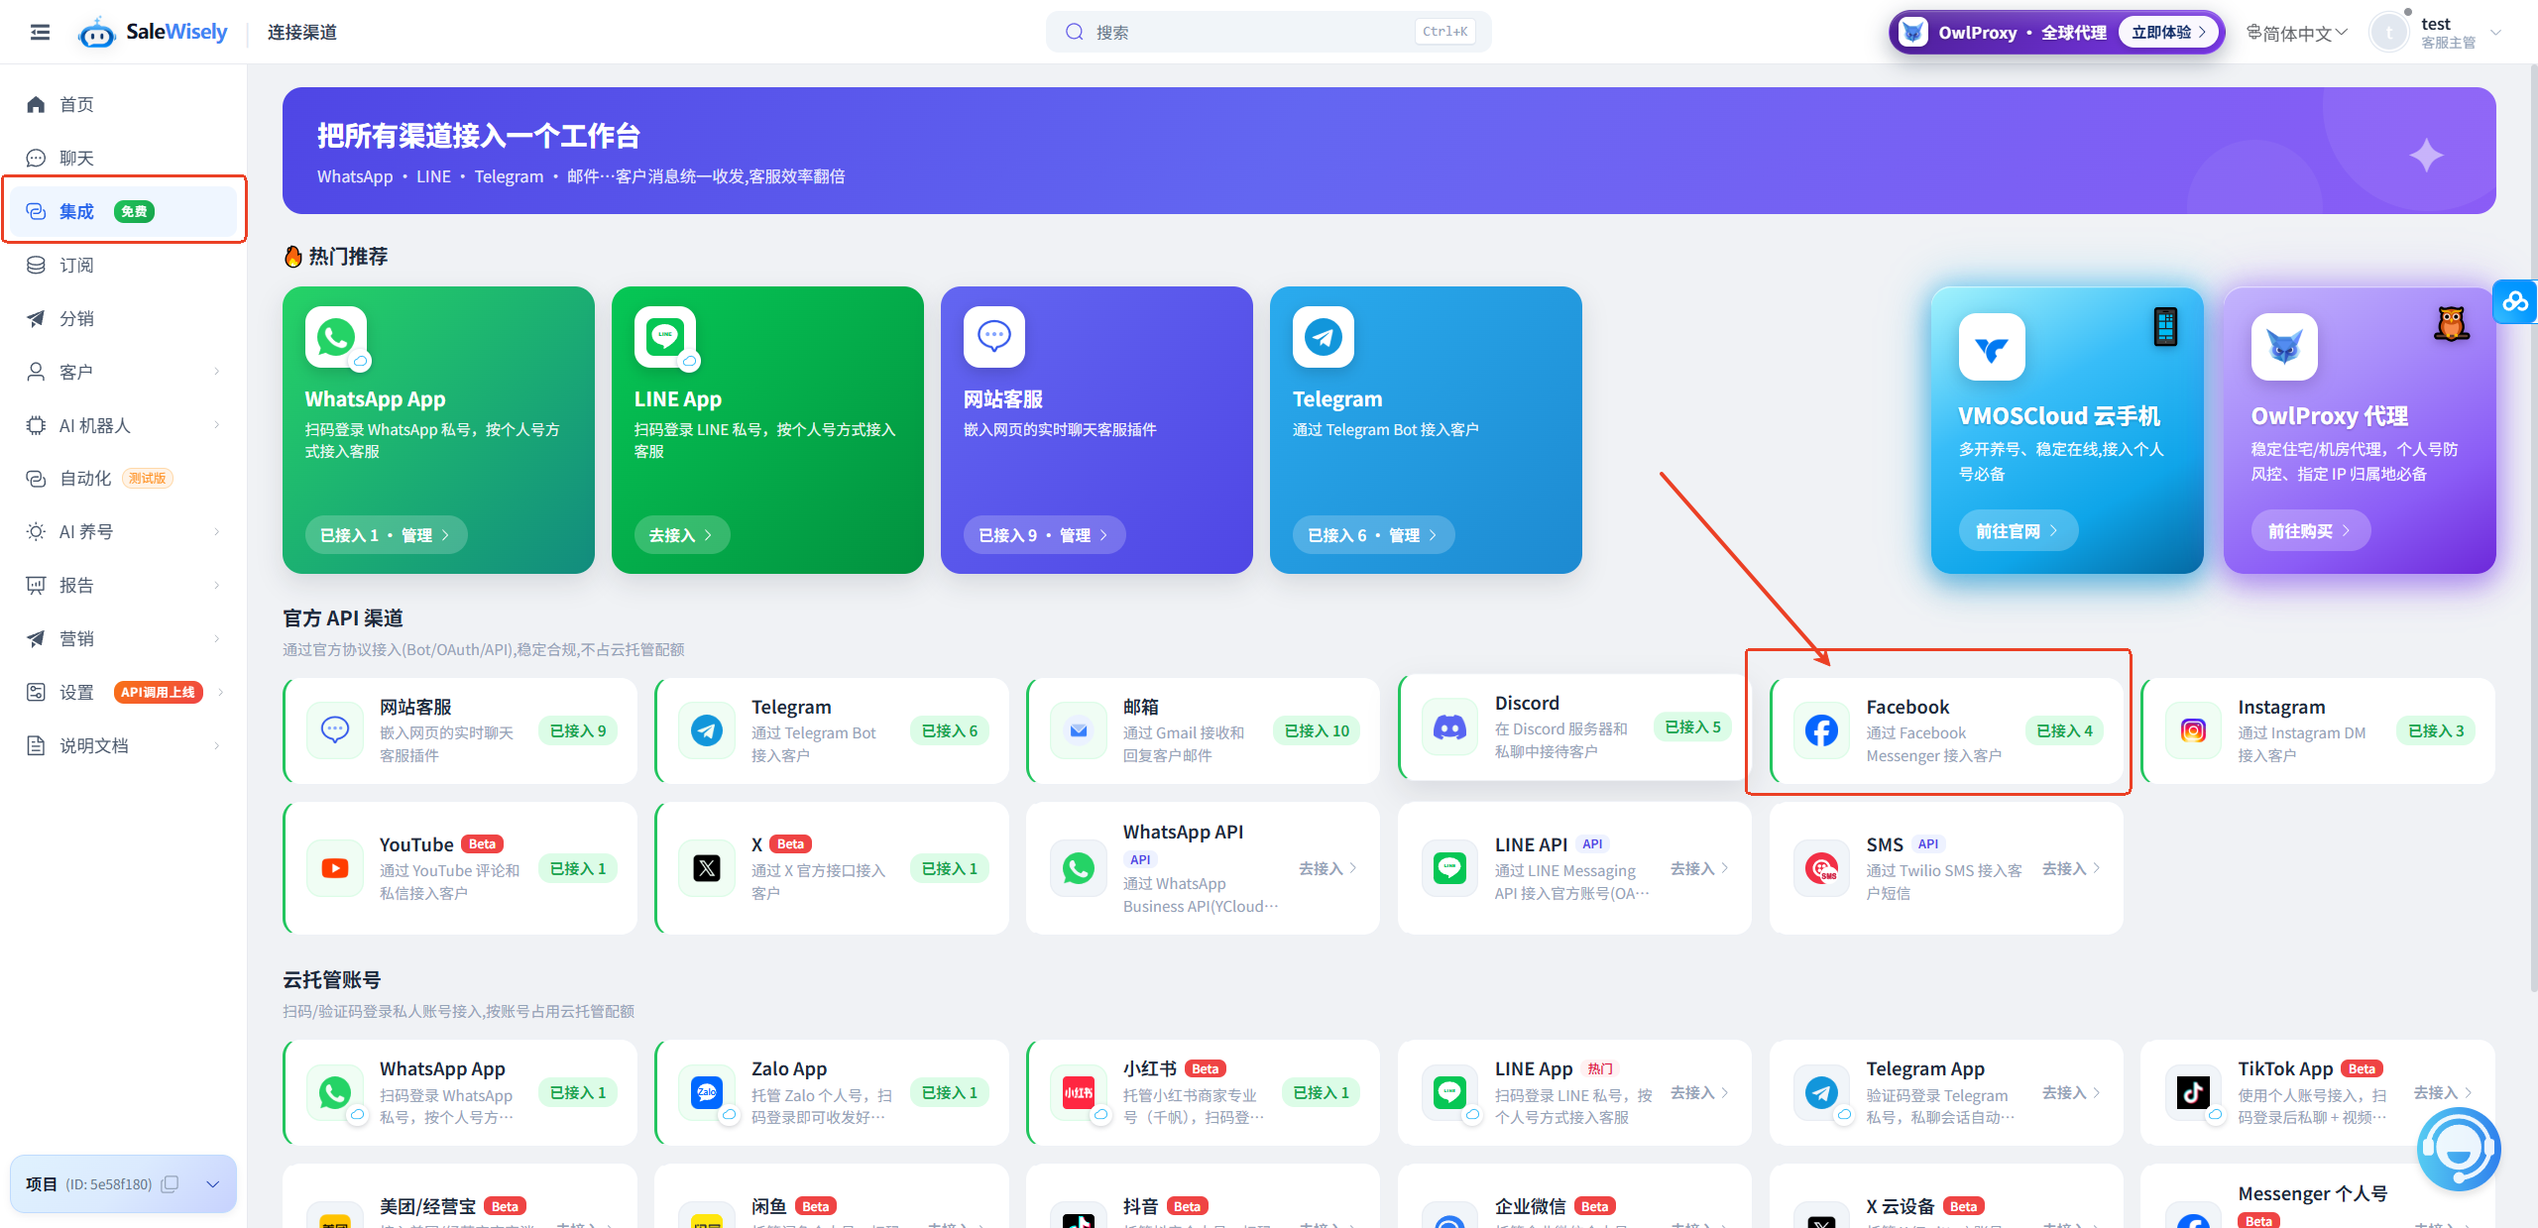Click the LINE App icon in hot recommendations
The width and height of the screenshot is (2538, 1228).
(665, 337)
